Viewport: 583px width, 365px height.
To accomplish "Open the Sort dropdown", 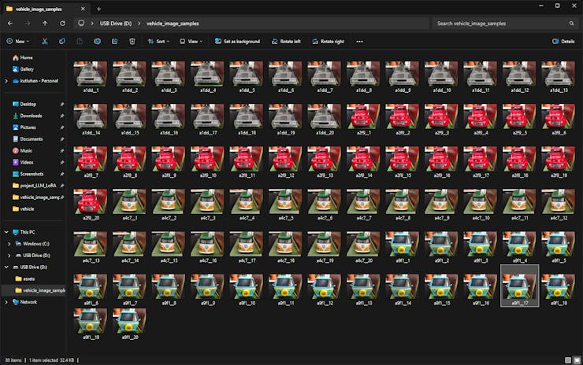I will click(160, 41).
